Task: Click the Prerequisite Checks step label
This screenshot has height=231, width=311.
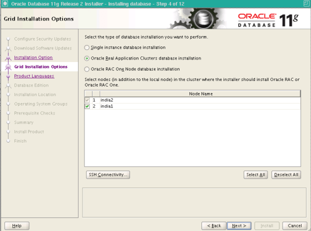Action: pos(34,113)
